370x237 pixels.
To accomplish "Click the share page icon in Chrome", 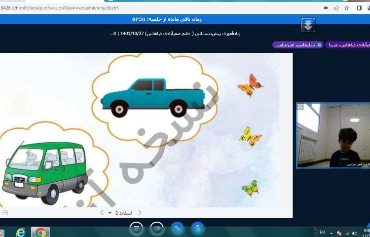I will (336, 8).
